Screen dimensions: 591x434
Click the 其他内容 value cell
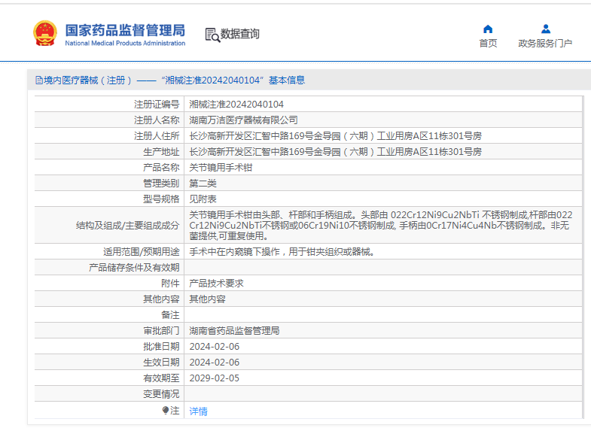click(x=207, y=299)
